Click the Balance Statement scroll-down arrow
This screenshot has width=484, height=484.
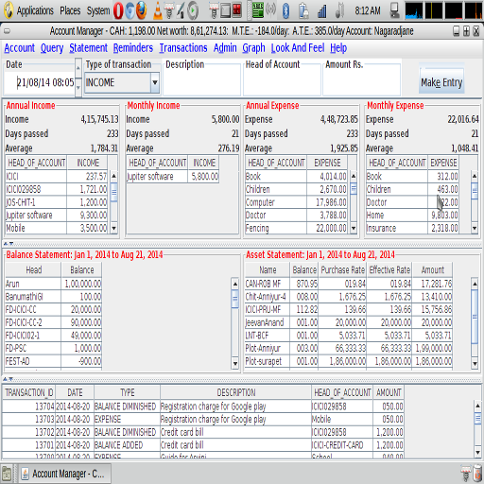(235, 363)
